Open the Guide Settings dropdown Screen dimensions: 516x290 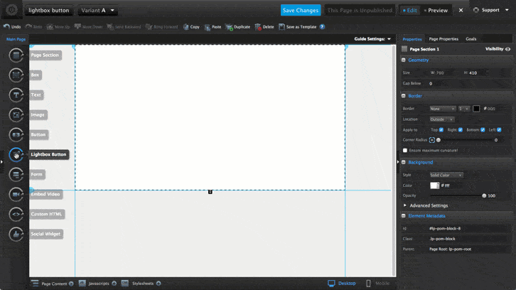tap(372, 39)
